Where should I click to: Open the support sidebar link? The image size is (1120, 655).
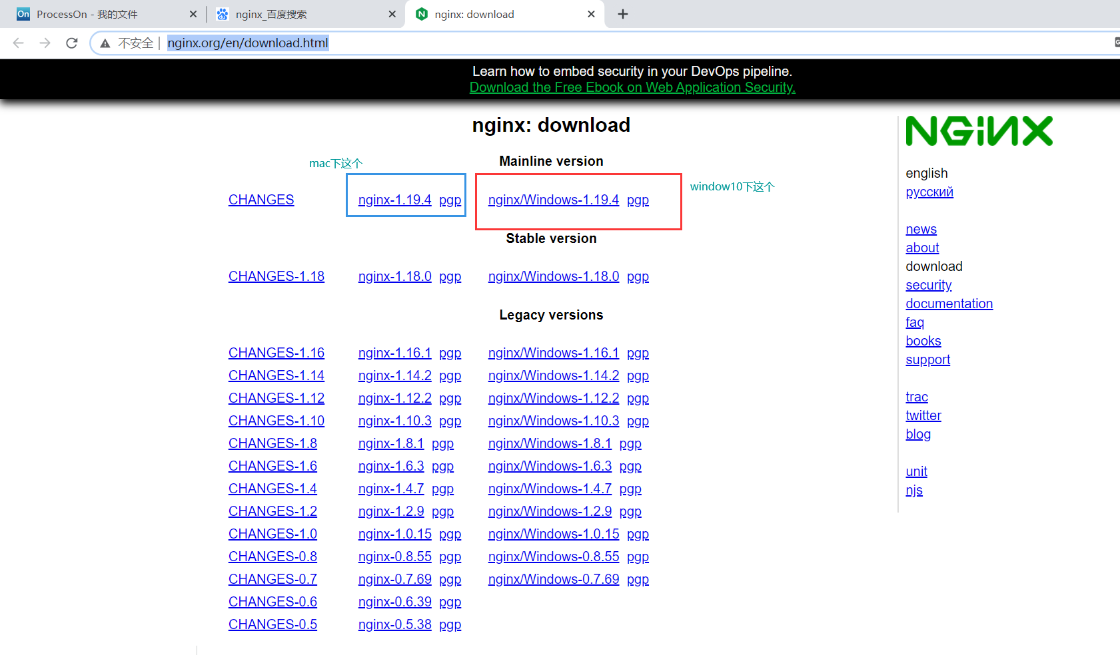(x=927, y=359)
